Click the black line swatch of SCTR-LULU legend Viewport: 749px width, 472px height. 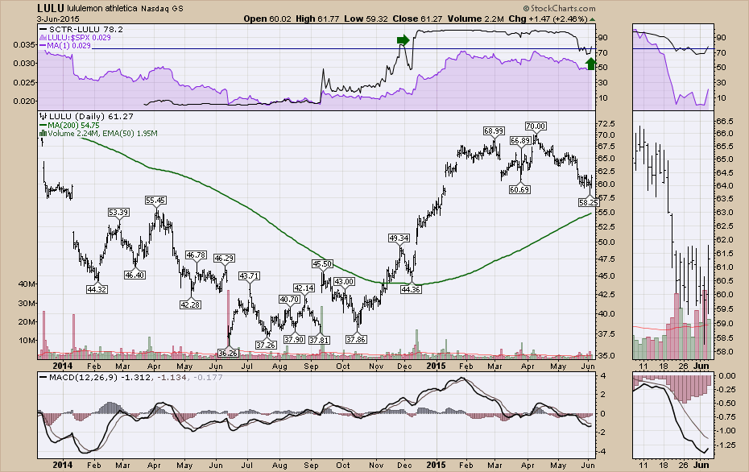pyautogui.click(x=43, y=29)
